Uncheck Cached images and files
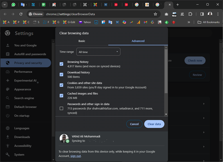 [x=62, y=96]
